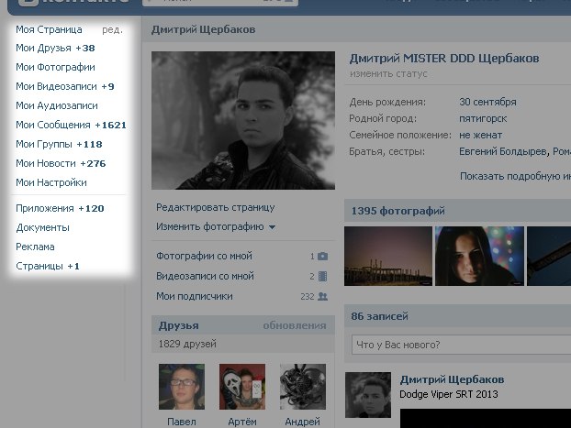Click the film icon next to Видеозаписи со мной
571x428 pixels.
[x=322, y=277]
